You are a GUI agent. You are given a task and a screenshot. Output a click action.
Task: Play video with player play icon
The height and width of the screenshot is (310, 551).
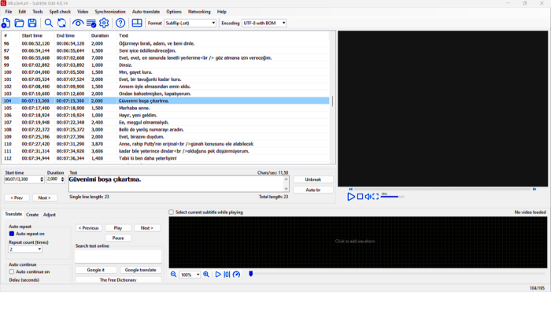(351, 197)
